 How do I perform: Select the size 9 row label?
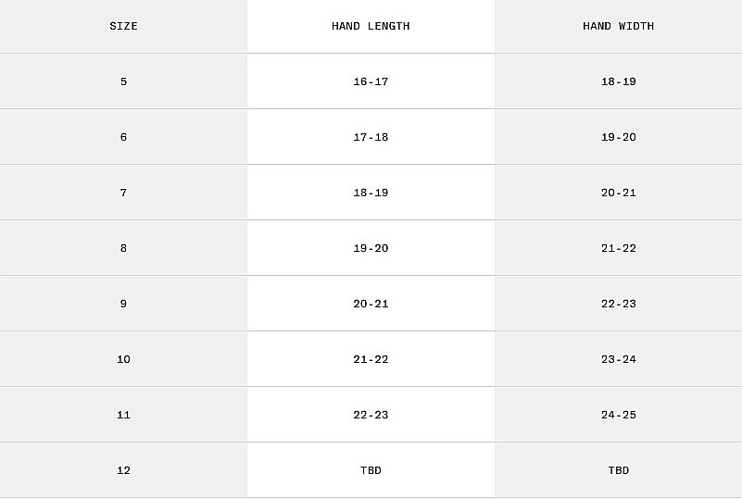coord(123,304)
